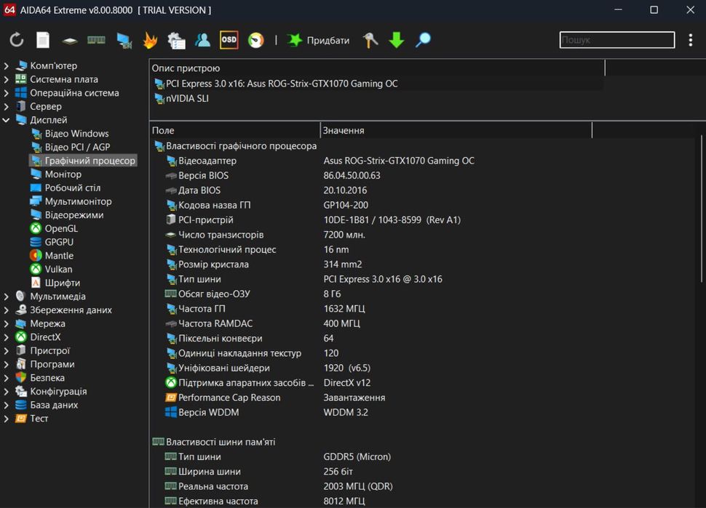The width and height of the screenshot is (706, 508).
Task: Select the Performance Cap Reason row
Action: (276, 398)
